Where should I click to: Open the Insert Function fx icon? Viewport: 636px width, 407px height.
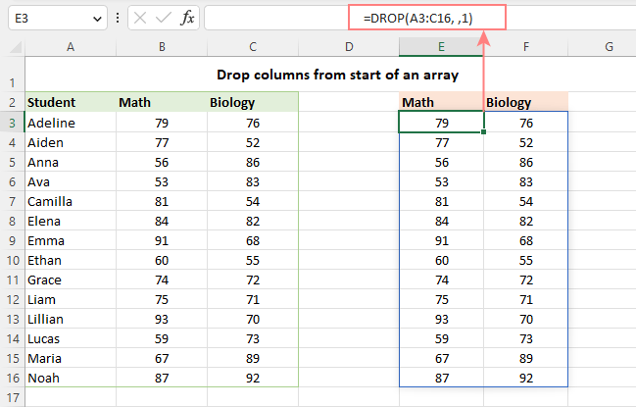(187, 18)
